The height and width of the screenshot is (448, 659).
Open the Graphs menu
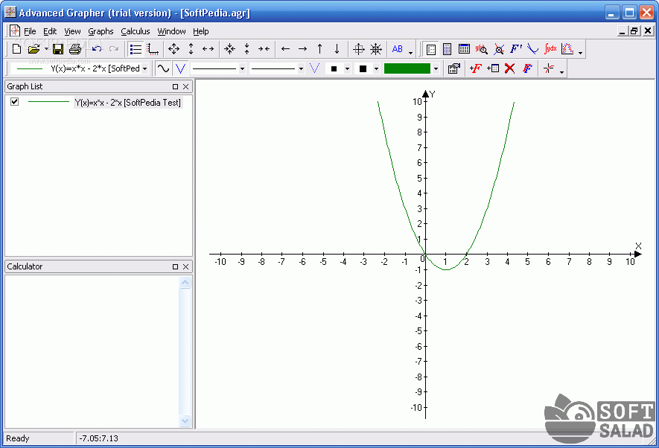click(101, 31)
